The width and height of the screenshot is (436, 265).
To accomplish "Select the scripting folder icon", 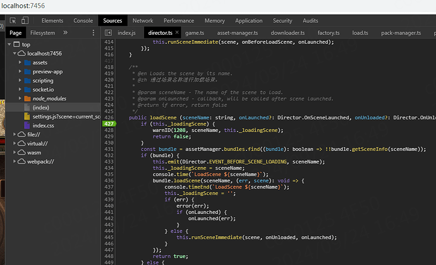I will [x=28, y=81].
